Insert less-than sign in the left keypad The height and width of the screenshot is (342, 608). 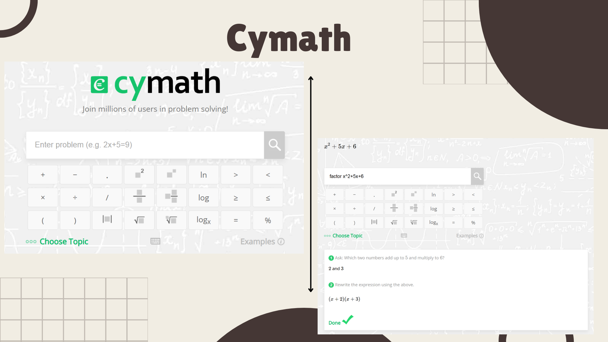tap(268, 175)
